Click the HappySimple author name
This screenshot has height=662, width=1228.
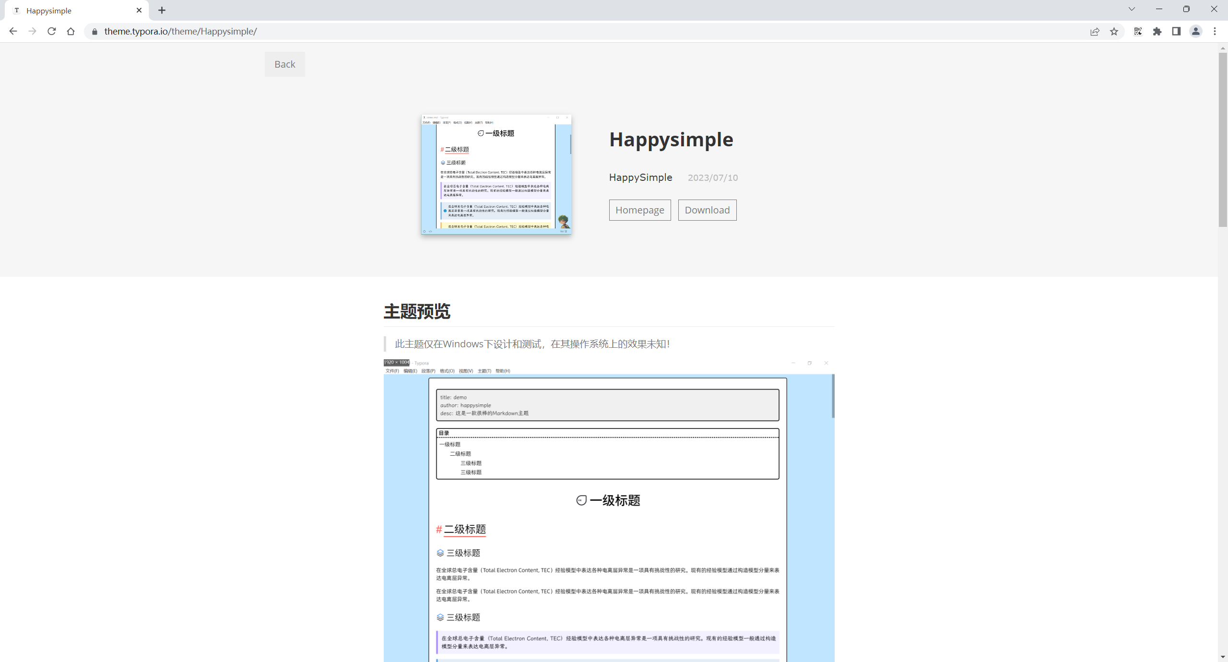[x=640, y=177]
